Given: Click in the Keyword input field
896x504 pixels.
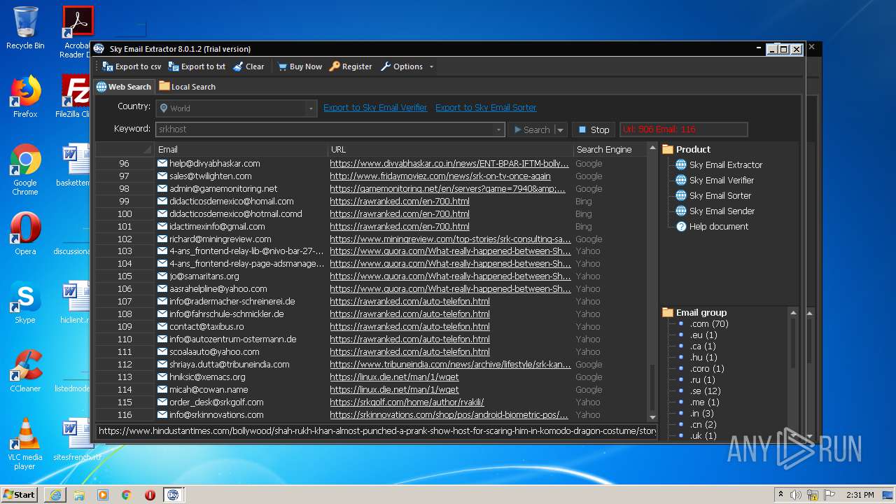Looking at the screenshot, I should click(325, 129).
